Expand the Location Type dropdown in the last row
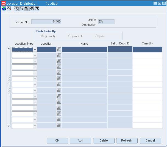This screenshot has height=147, width=167. click(35, 126)
